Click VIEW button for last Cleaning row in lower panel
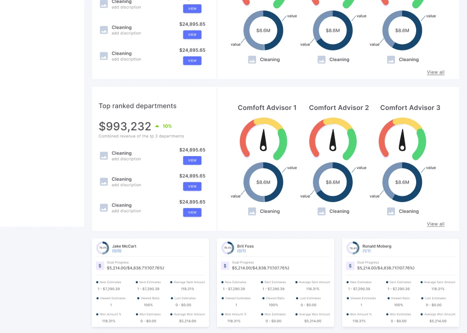Image resolution: width=467 pixels, height=333 pixels. (192, 212)
